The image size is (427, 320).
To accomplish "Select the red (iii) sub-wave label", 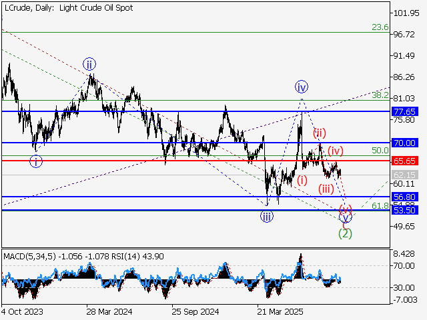I will pos(326,189).
